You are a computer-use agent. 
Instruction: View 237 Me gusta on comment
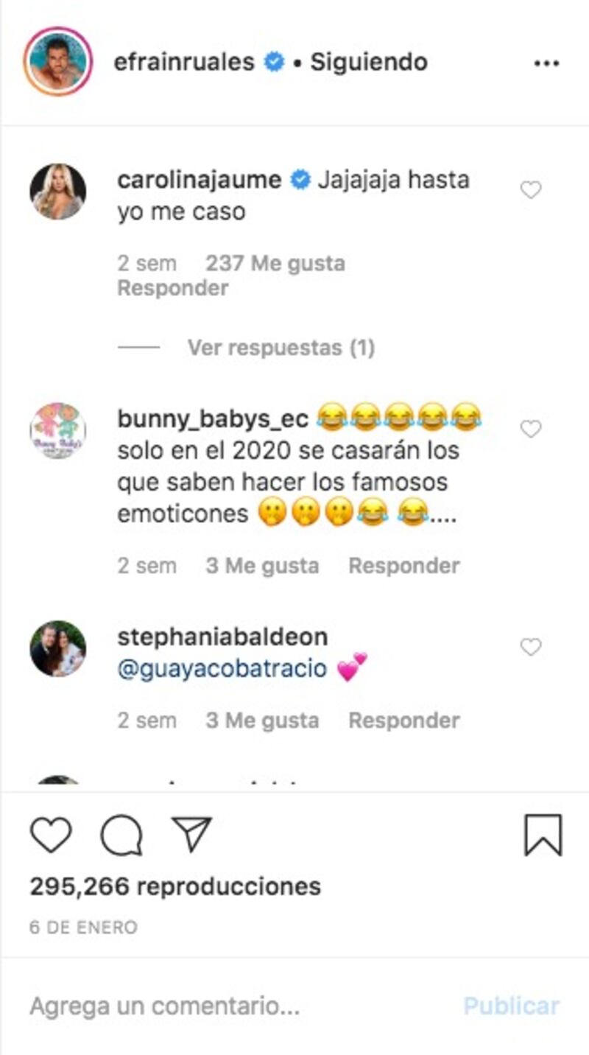pos(275,263)
